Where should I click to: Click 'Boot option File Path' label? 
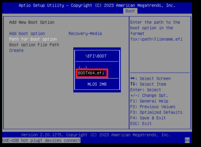(34, 45)
